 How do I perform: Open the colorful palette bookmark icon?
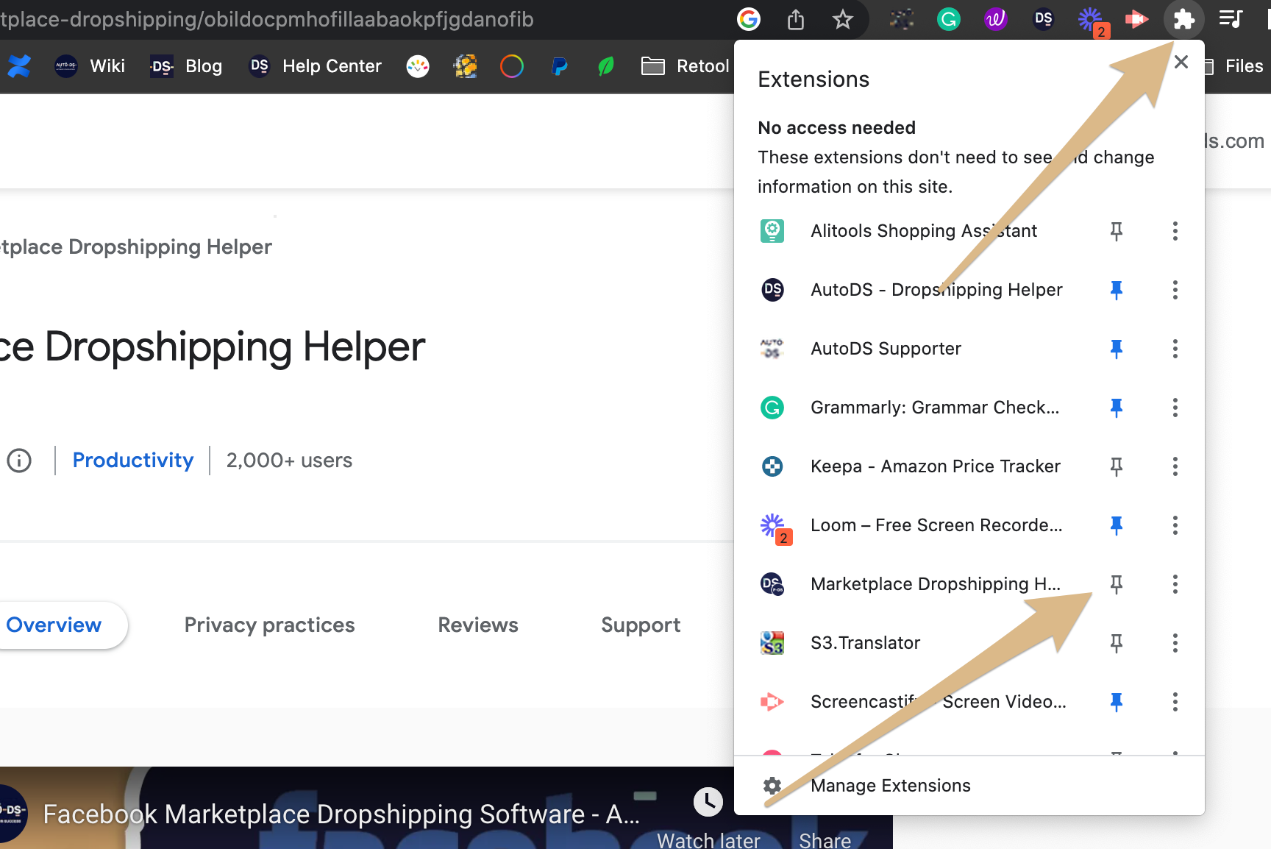pos(418,66)
